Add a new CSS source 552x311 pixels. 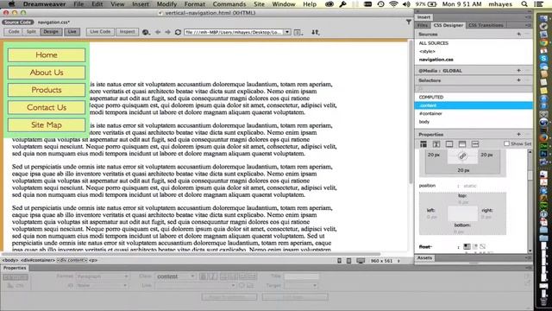point(518,35)
